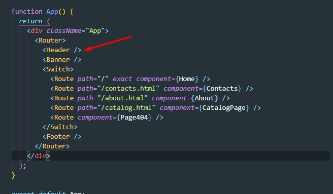Click the 'export default App' line
The height and width of the screenshot is (194, 333).
tap(48, 192)
